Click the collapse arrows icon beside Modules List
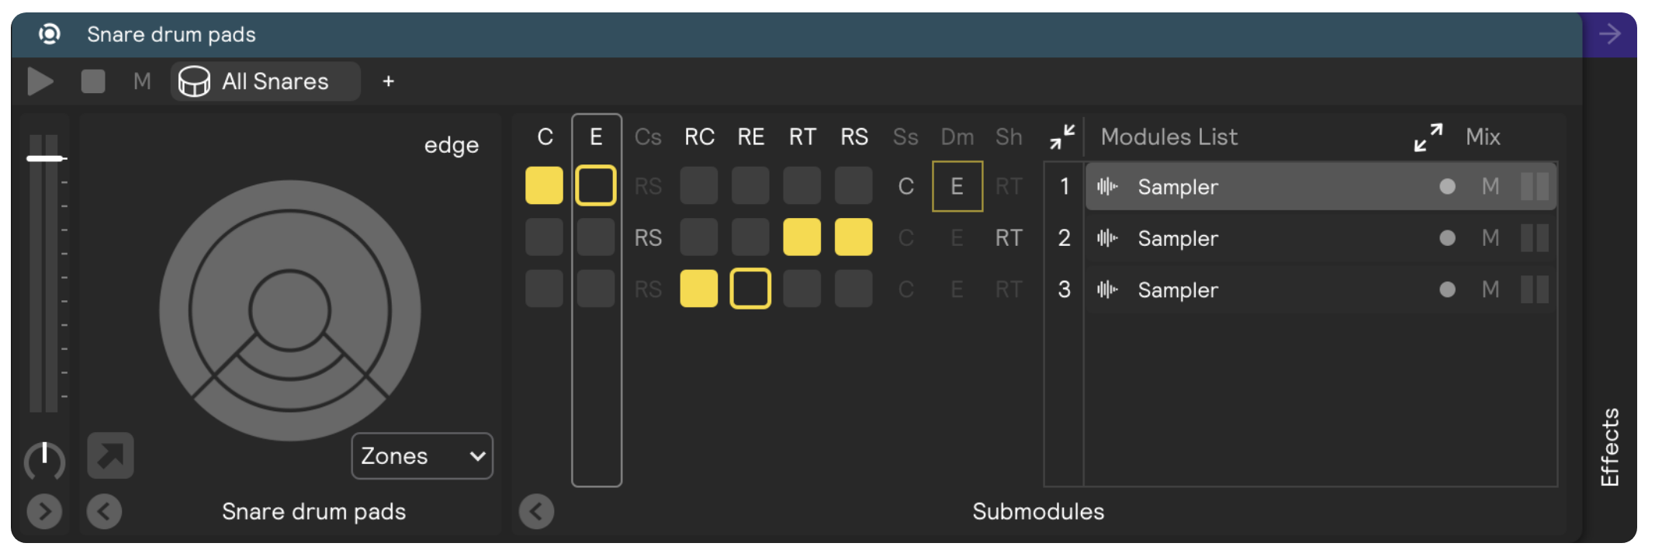 (1062, 137)
